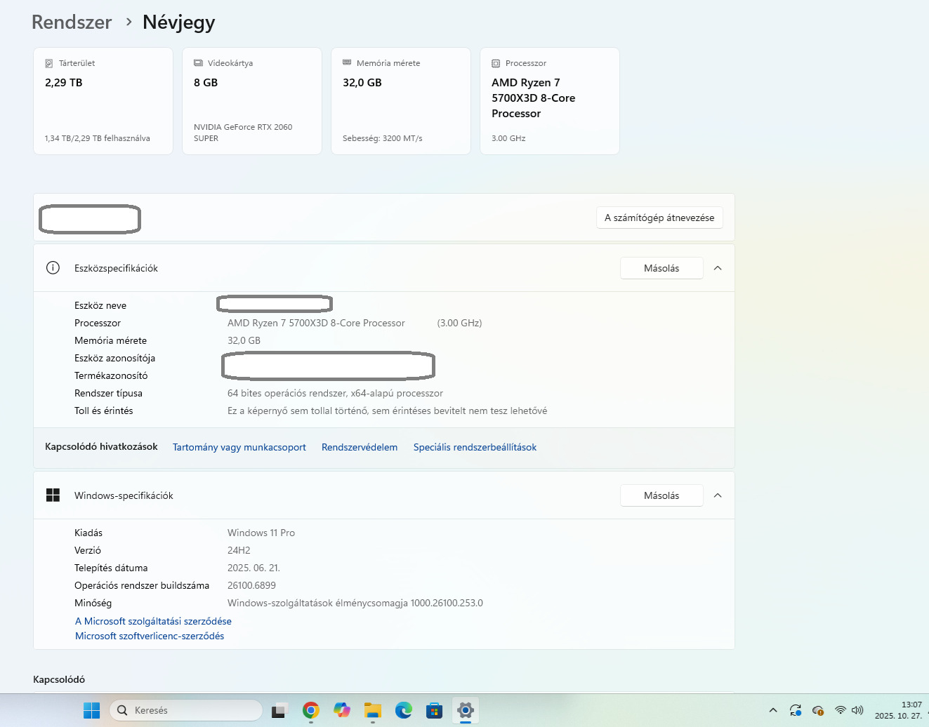Open Task View from the taskbar
929x727 pixels.
[x=280, y=710]
